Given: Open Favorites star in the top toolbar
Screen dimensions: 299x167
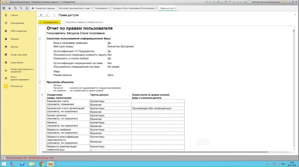Looking at the screenshot, I should click(10, 8).
